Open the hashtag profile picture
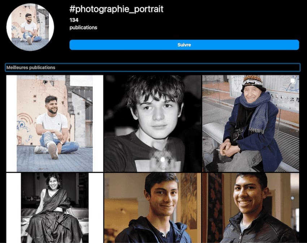Viewport: 307px width, 243px height. click(x=30, y=27)
